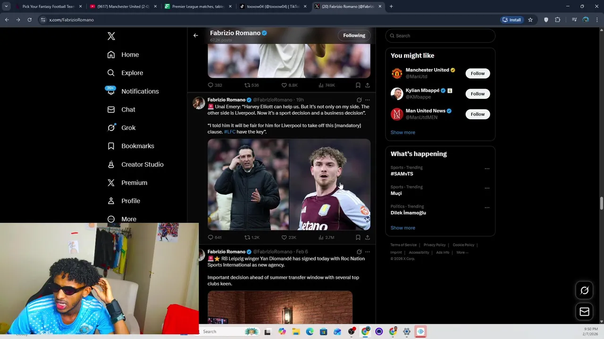Like the post with 8.8K likes
Screen dimensions: 604x339
click(x=289, y=85)
